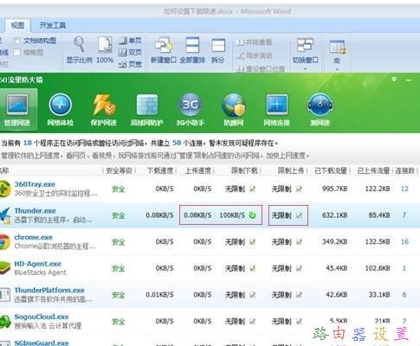Select the chrome.exe process name
Viewport: 420px width, 346px height.
tap(34, 237)
